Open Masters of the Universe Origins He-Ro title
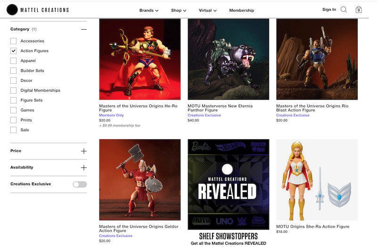 tap(138, 108)
